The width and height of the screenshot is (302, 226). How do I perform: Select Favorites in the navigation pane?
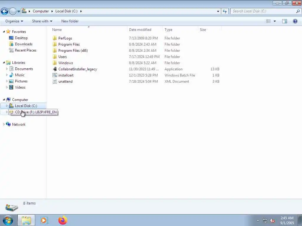coord(19,31)
